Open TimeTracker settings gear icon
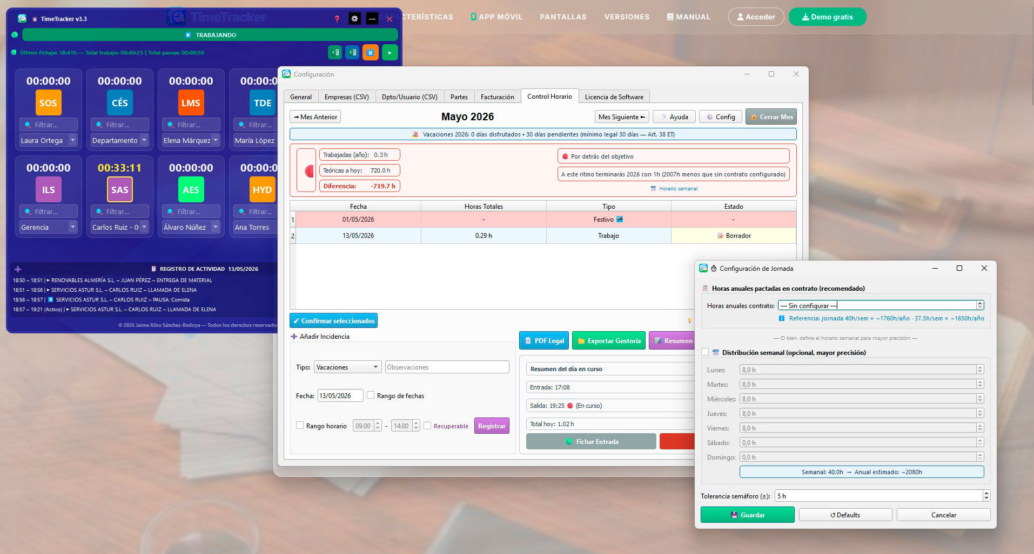This screenshot has height=554, width=1034. click(354, 19)
